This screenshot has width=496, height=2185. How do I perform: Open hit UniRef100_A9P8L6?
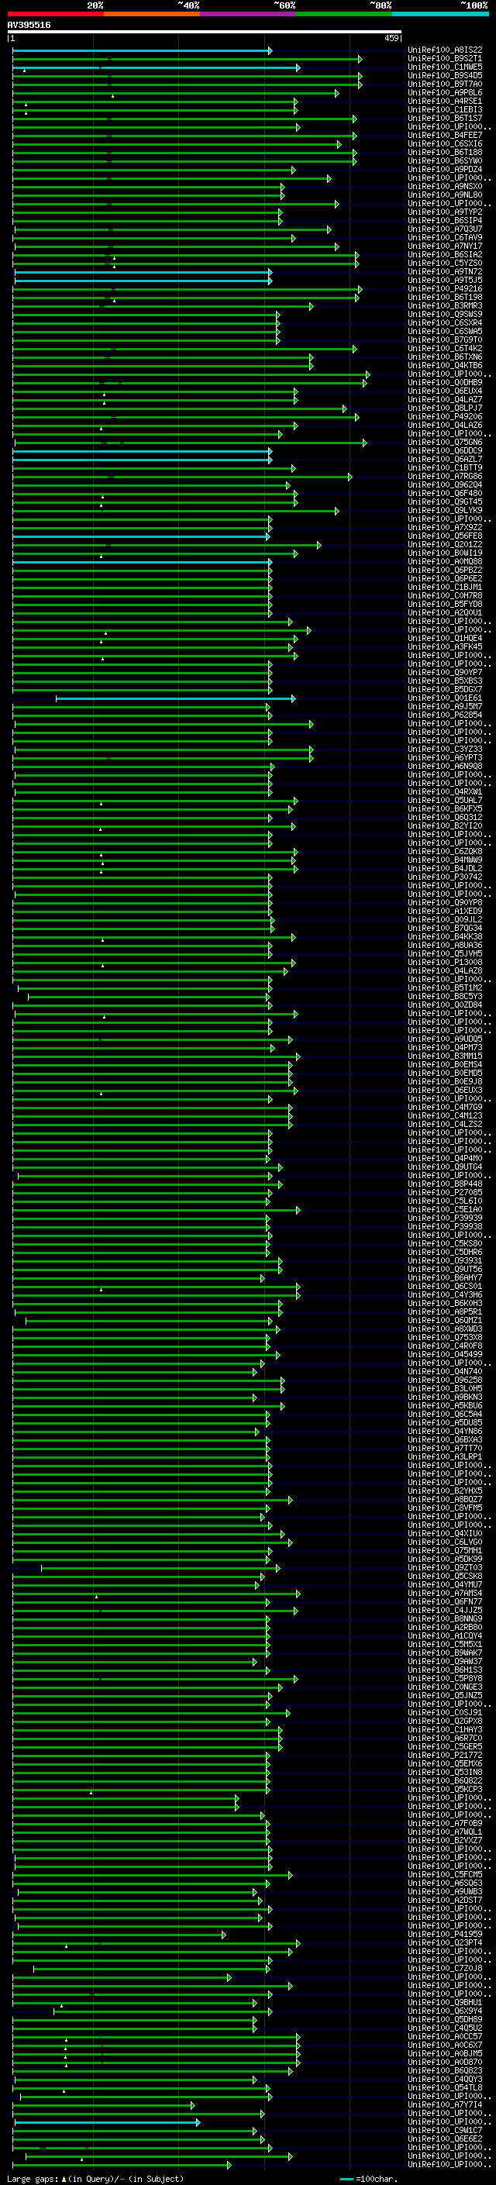pos(445,92)
